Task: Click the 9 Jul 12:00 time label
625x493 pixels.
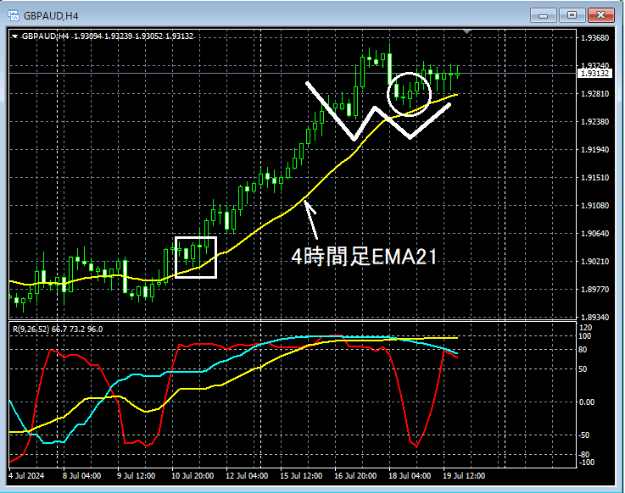Action: point(136,476)
